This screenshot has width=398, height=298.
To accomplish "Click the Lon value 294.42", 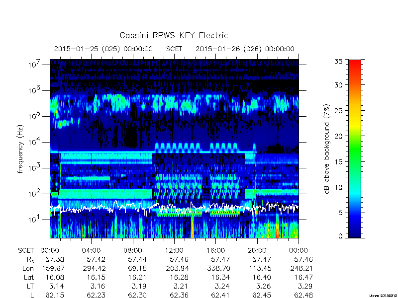I will point(95,268).
